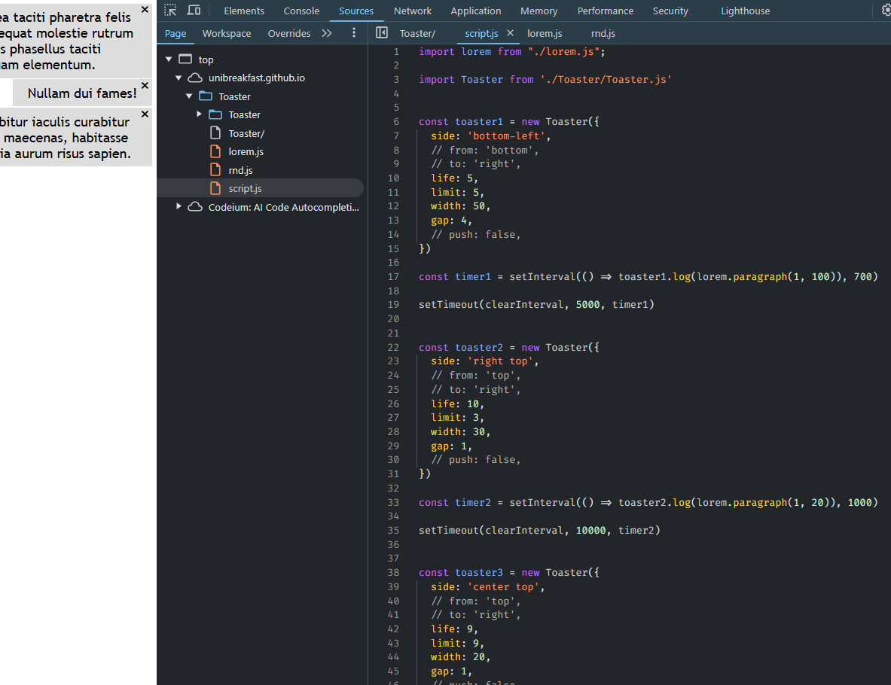
Task: Open the Performance panel
Action: pyautogui.click(x=606, y=11)
